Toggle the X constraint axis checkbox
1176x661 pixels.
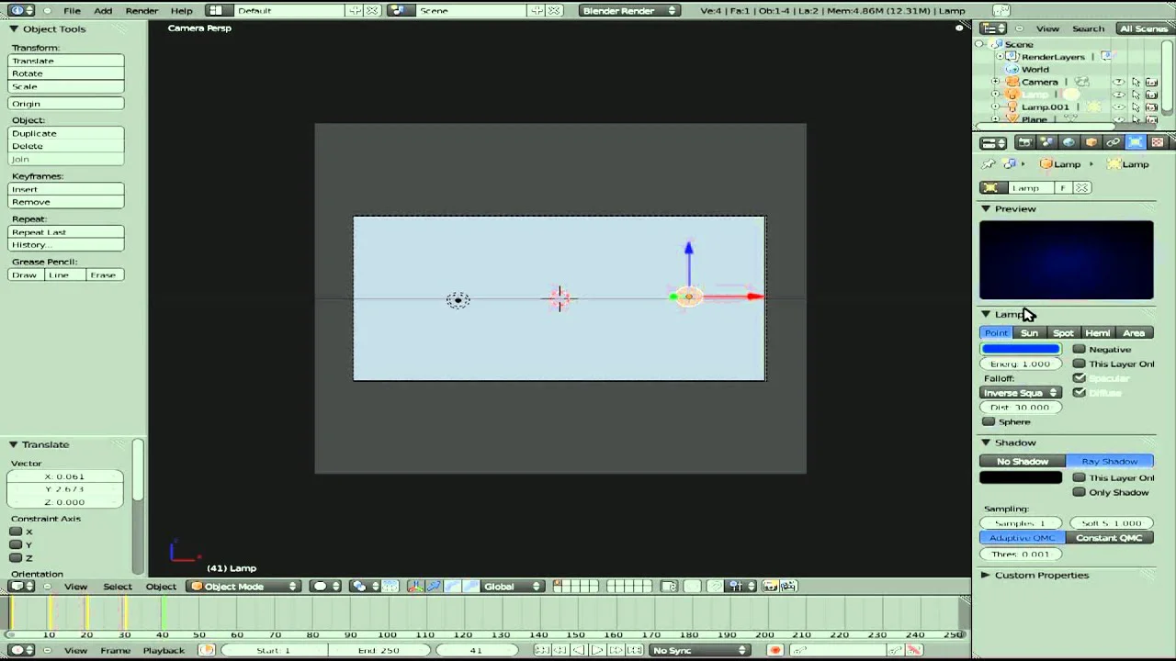point(16,532)
